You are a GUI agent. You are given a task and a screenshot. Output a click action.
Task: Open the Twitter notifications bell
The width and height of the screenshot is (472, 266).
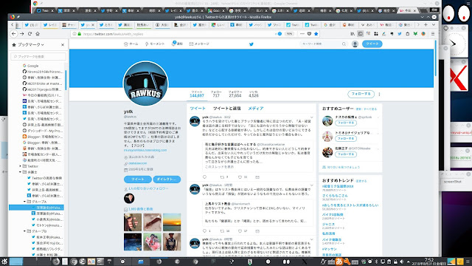pyautogui.click(x=177, y=44)
